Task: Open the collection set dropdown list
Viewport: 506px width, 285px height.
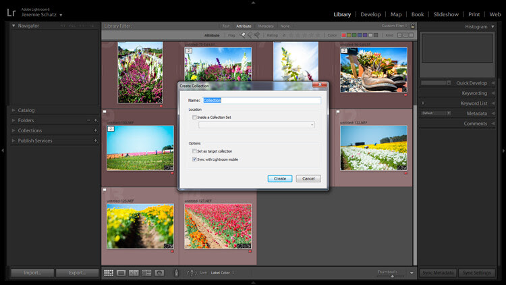Action: [256, 125]
